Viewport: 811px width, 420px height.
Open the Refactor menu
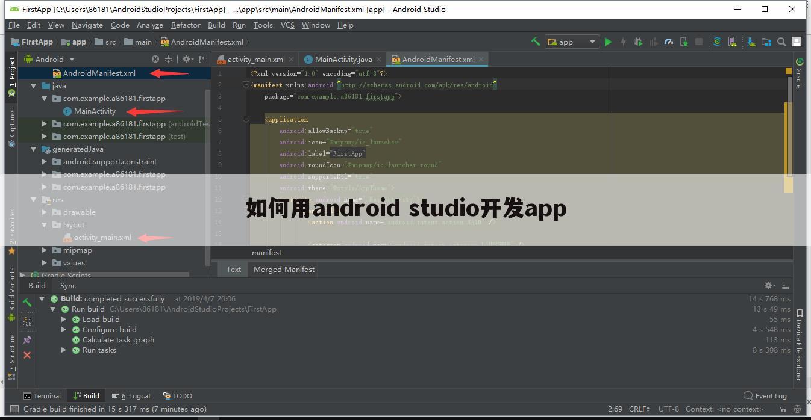click(x=186, y=25)
